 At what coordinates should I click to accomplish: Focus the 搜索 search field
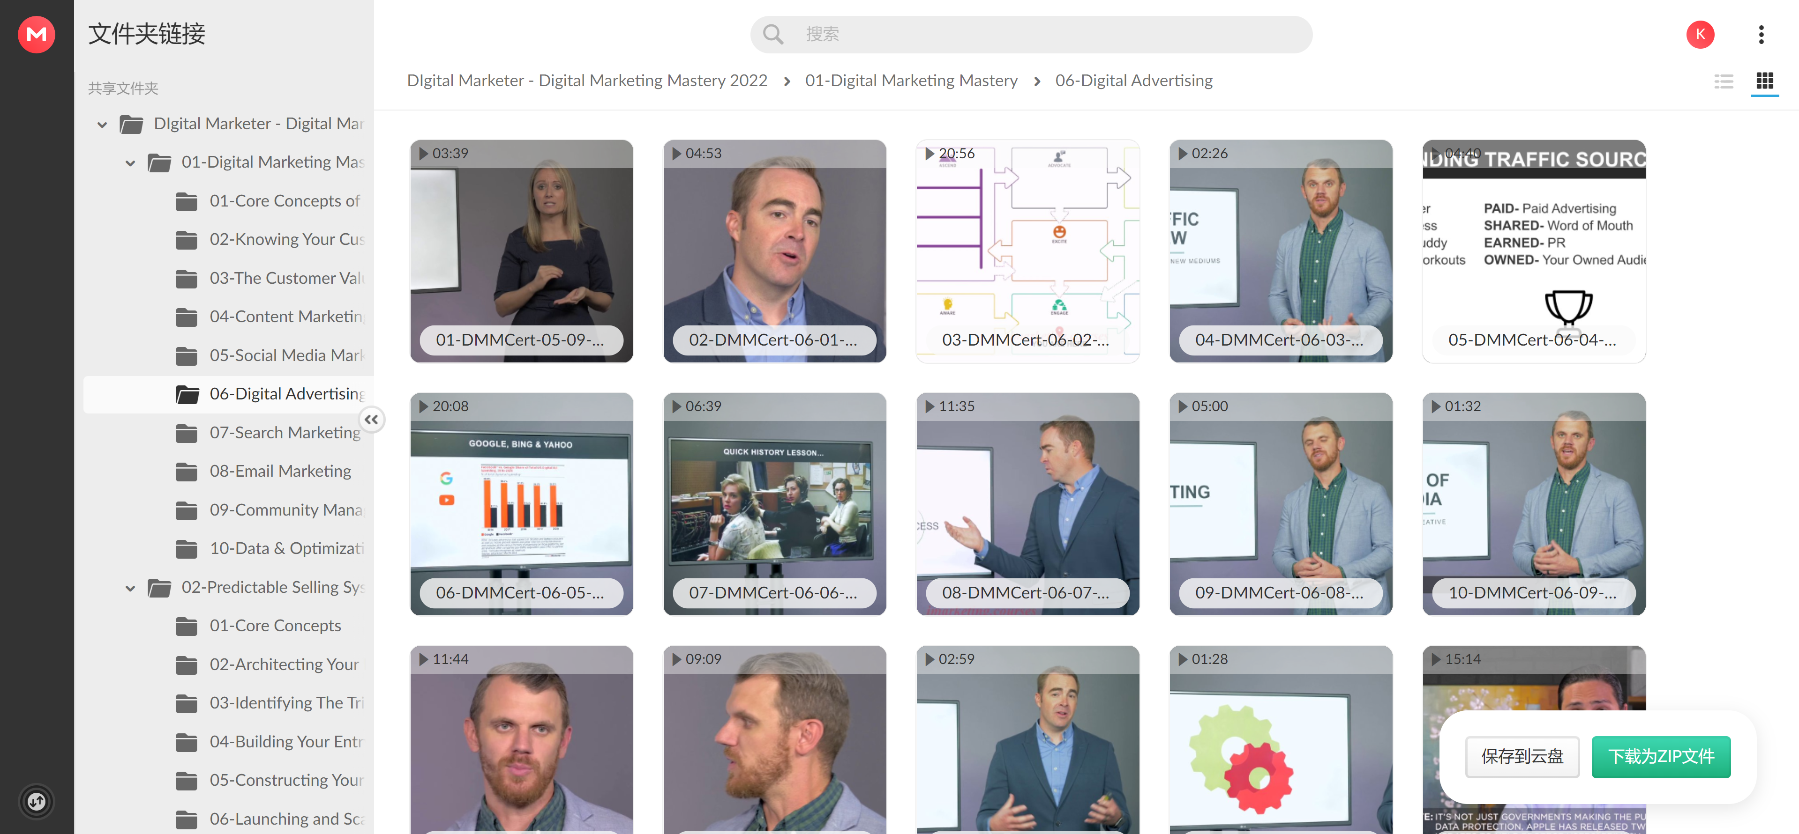point(1031,34)
